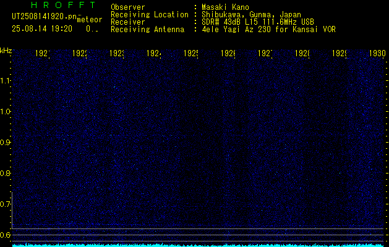The width and height of the screenshot is (389, 247).
Task: Click the 1.0 kHz frequency label
Action: (6, 112)
